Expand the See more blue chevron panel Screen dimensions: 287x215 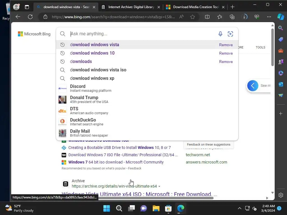coord(253,86)
